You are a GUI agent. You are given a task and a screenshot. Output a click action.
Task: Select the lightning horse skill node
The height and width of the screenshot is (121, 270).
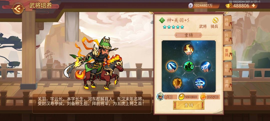coord(205,66)
